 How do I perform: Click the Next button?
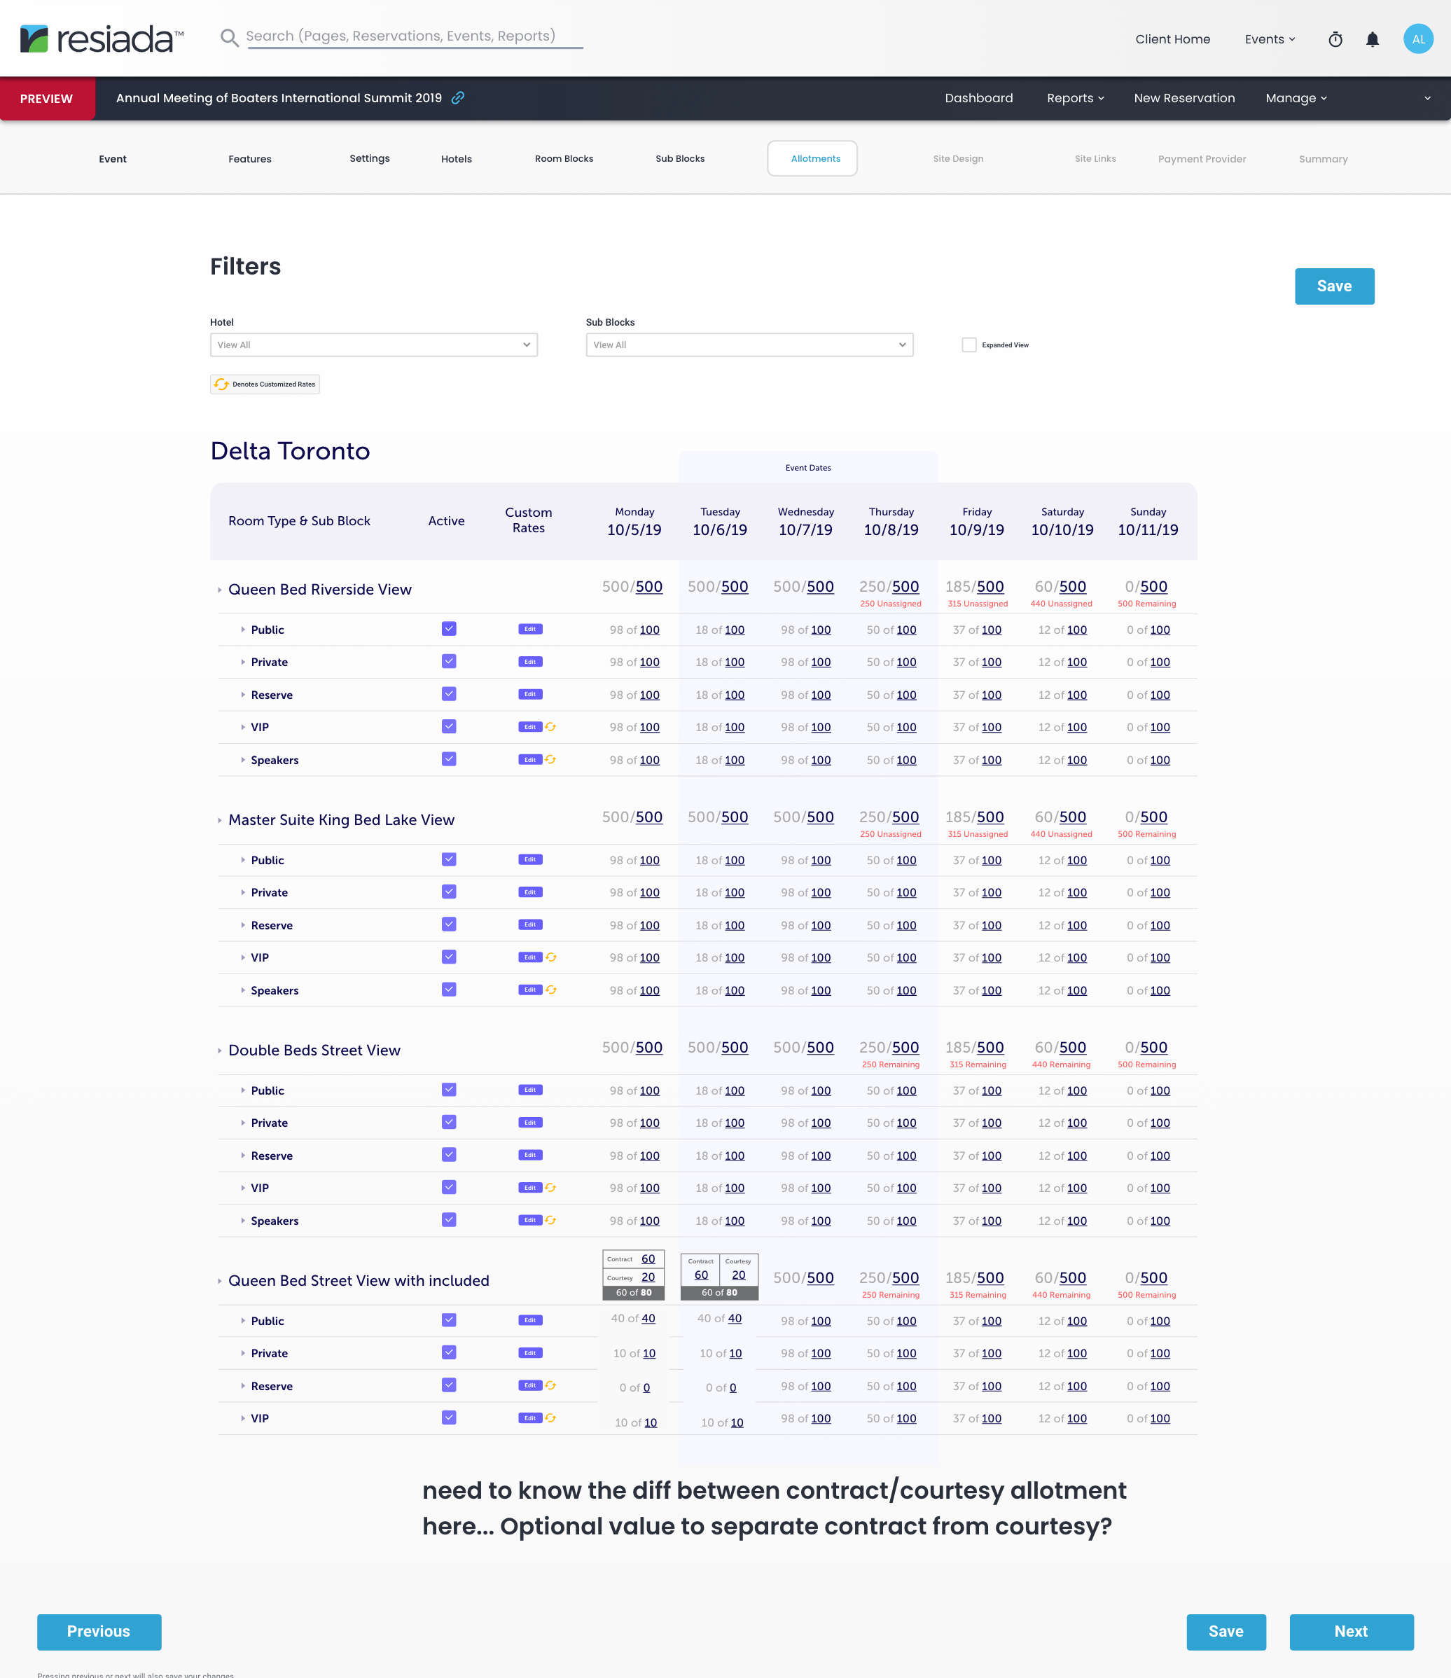point(1351,1632)
